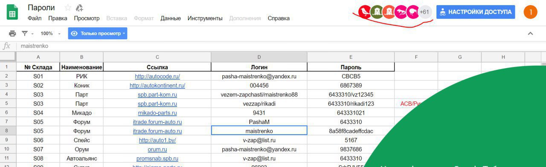546x167 pixels.
Task: Select the cell containing 004456
Action: pyautogui.click(x=259, y=85)
